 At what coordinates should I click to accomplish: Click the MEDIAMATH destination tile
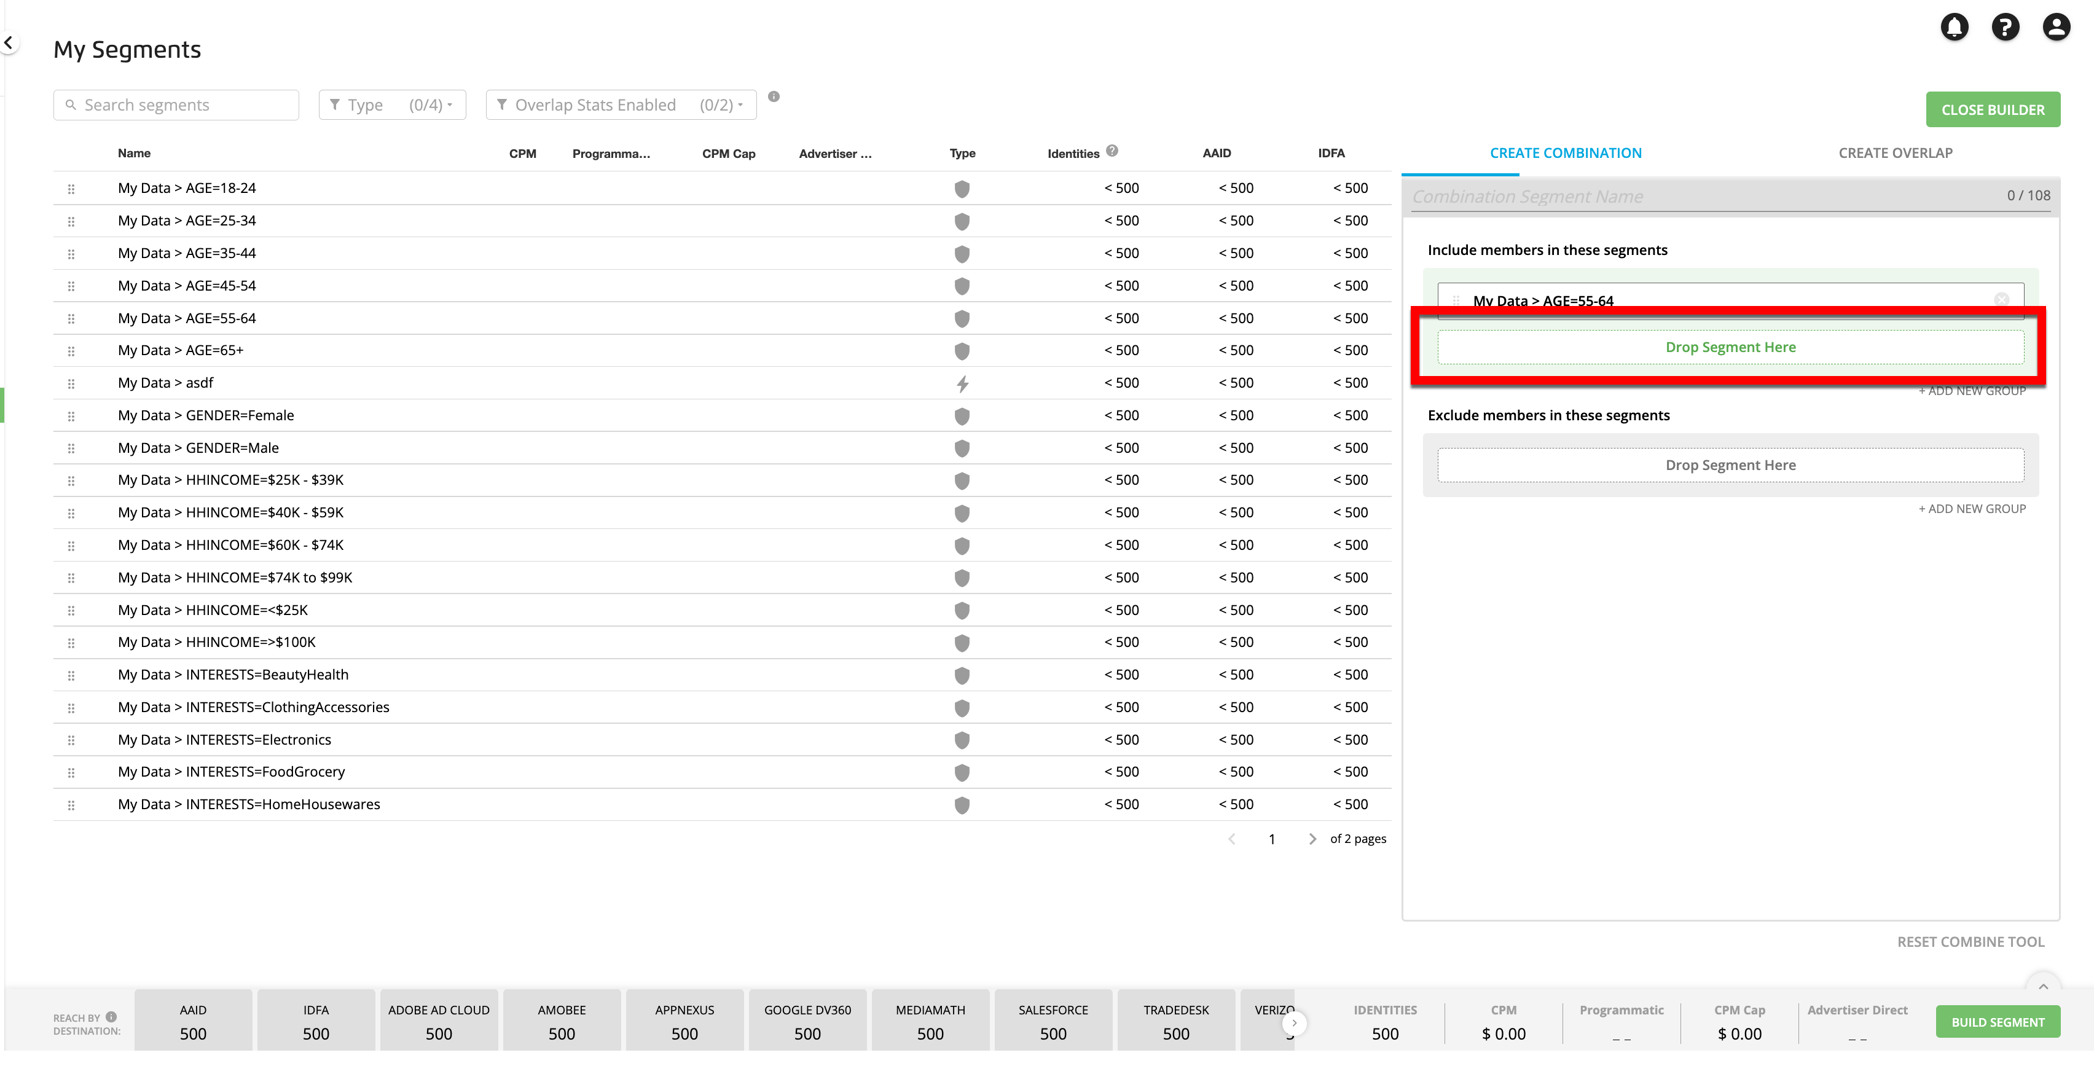tap(930, 1021)
